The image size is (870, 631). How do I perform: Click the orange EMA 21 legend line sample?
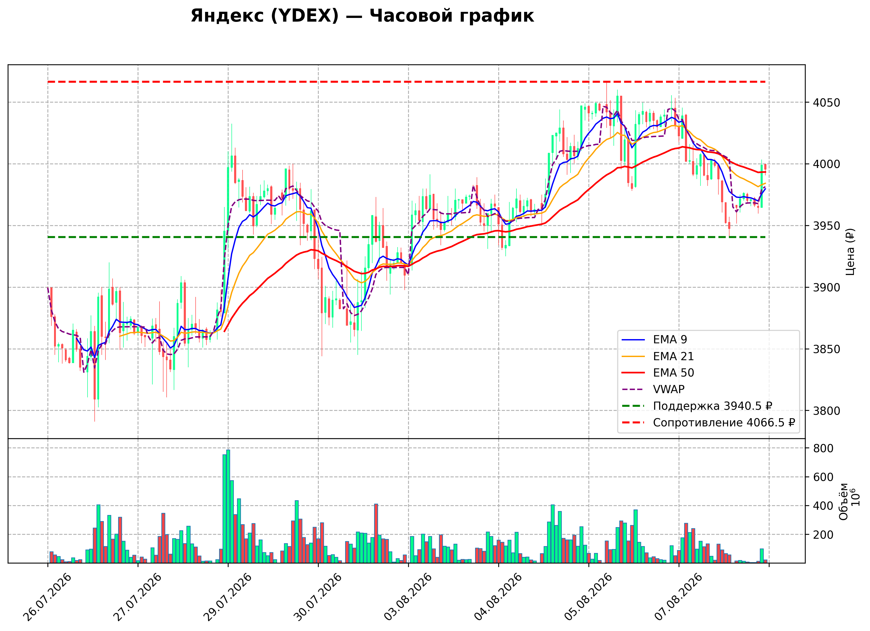coord(633,356)
